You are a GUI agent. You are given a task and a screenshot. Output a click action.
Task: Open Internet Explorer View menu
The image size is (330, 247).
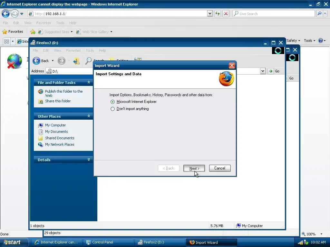point(28,23)
